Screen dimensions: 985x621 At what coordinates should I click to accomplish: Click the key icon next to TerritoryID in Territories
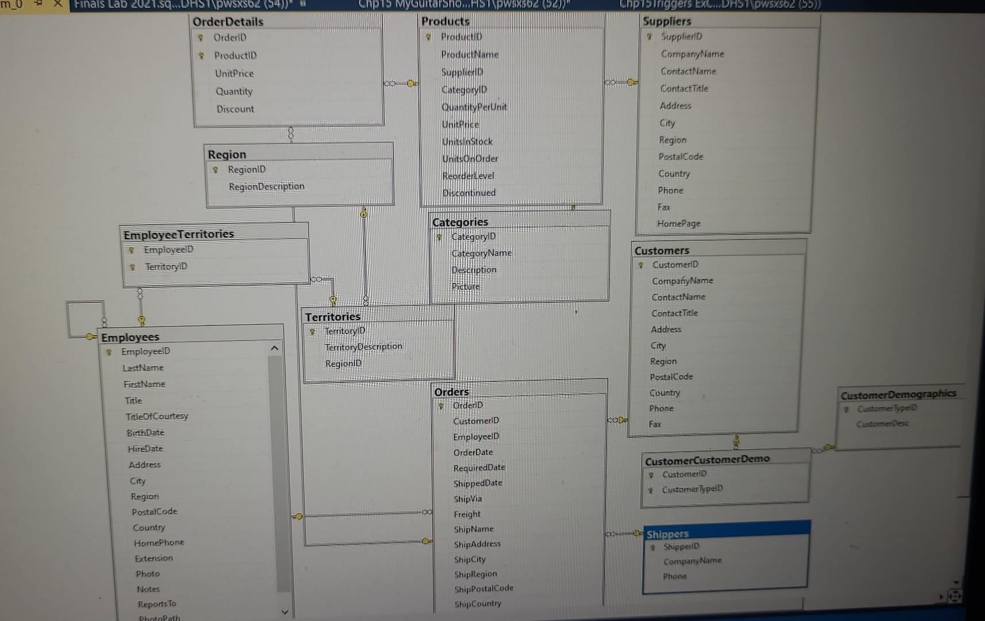click(x=312, y=331)
